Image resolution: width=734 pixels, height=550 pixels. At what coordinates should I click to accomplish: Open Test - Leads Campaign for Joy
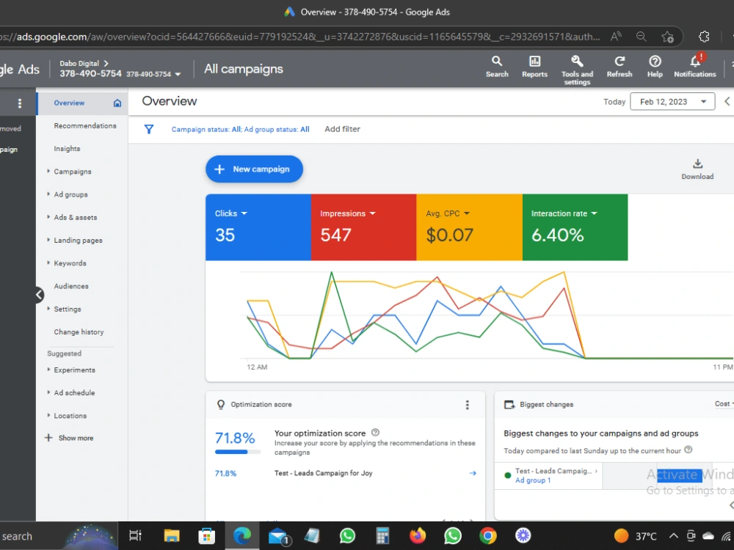[323, 473]
